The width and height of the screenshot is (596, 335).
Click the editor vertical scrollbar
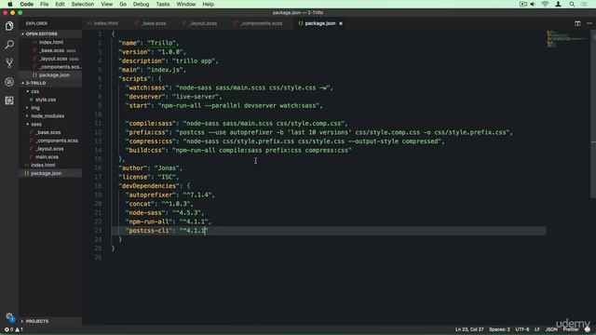[x=593, y=114]
